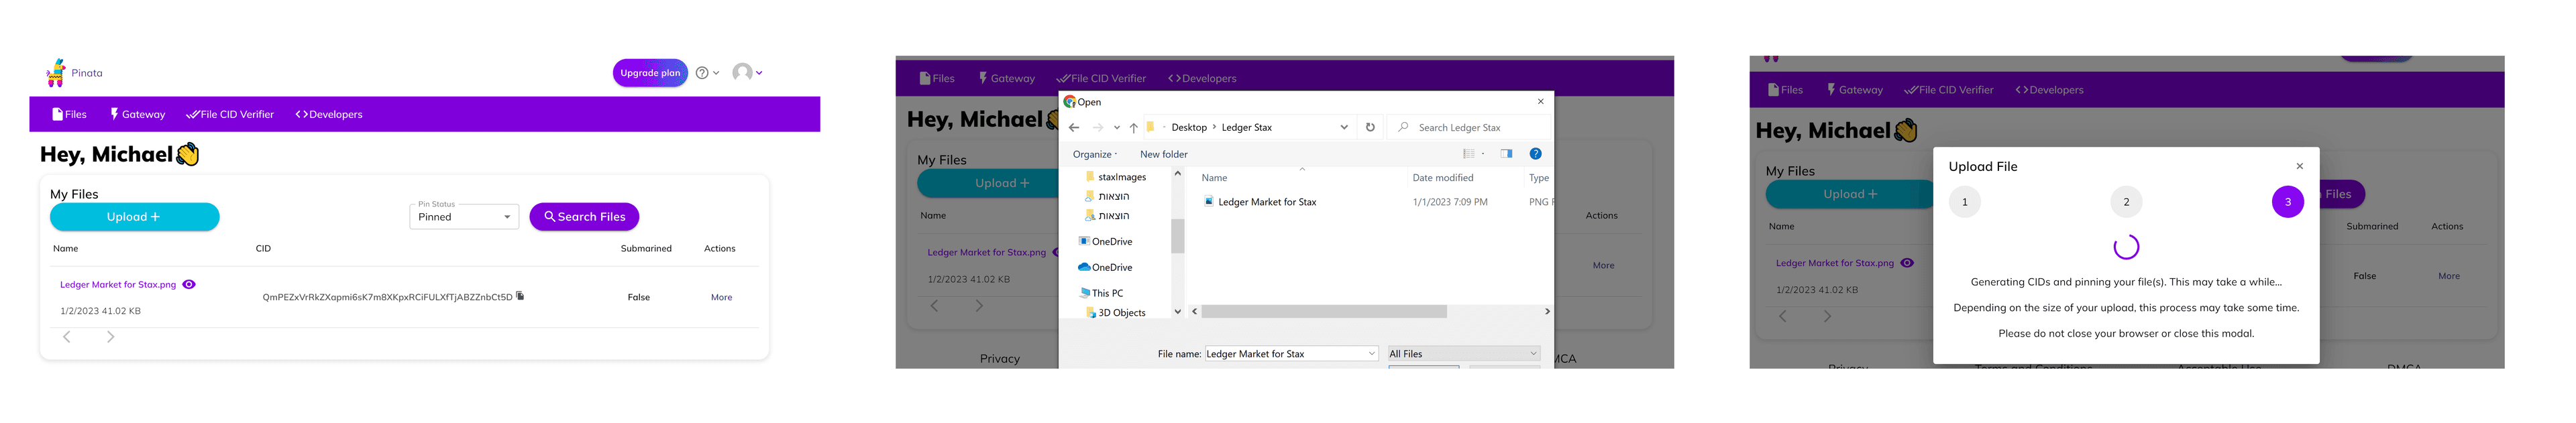Expand the File name combo box arrow
Screen dimensions: 2576x423
pyautogui.click(x=1372, y=354)
